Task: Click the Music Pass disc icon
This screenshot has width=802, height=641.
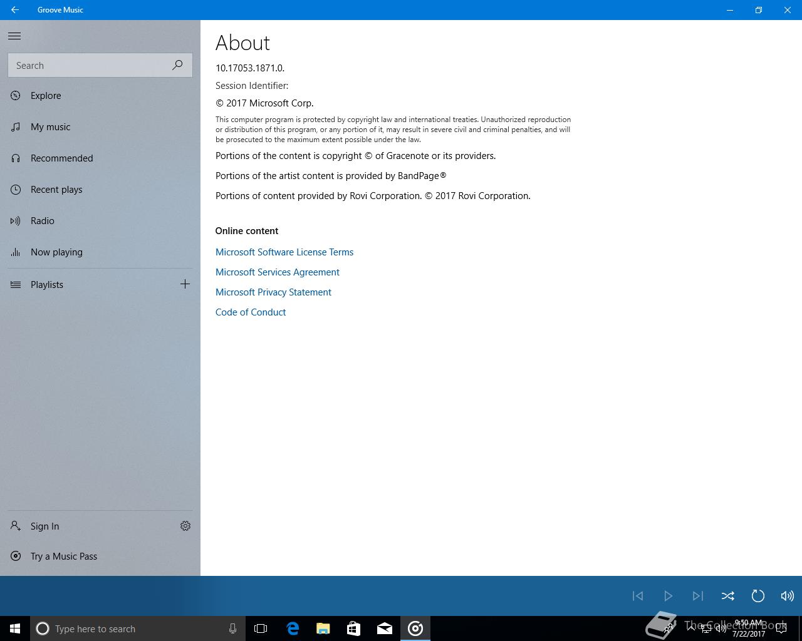Action: click(x=16, y=556)
